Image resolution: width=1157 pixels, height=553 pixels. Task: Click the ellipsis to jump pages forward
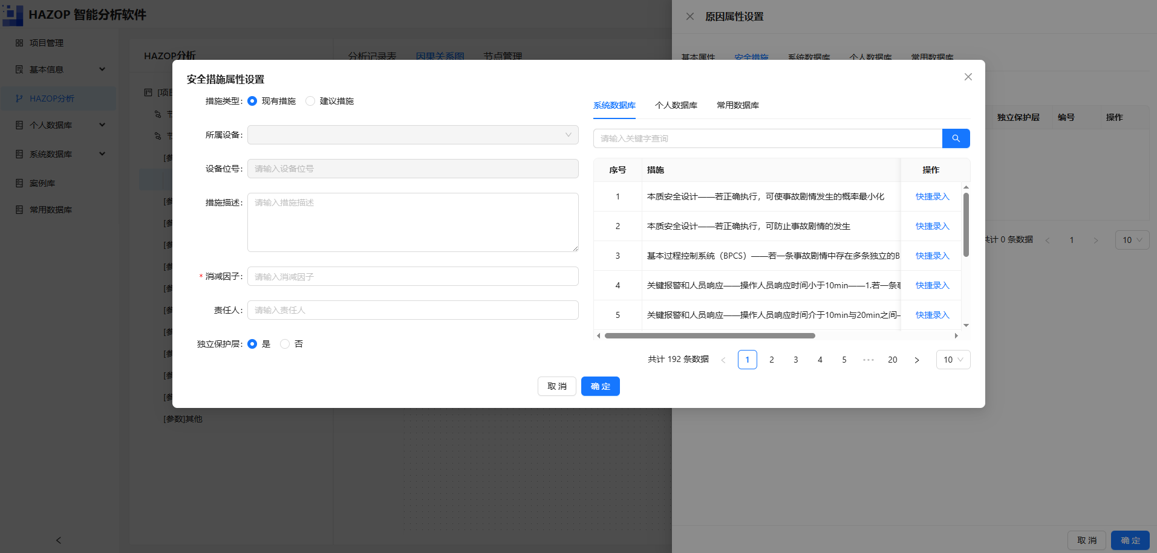[869, 360]
